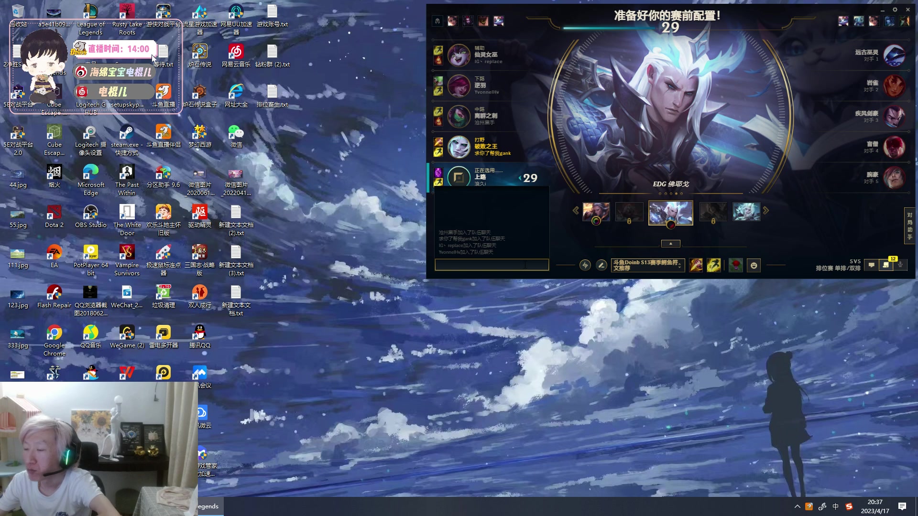This screenshot has height=516, width=918.
Task: Click the locked skin left of the selected one
Action: point(629,211)
